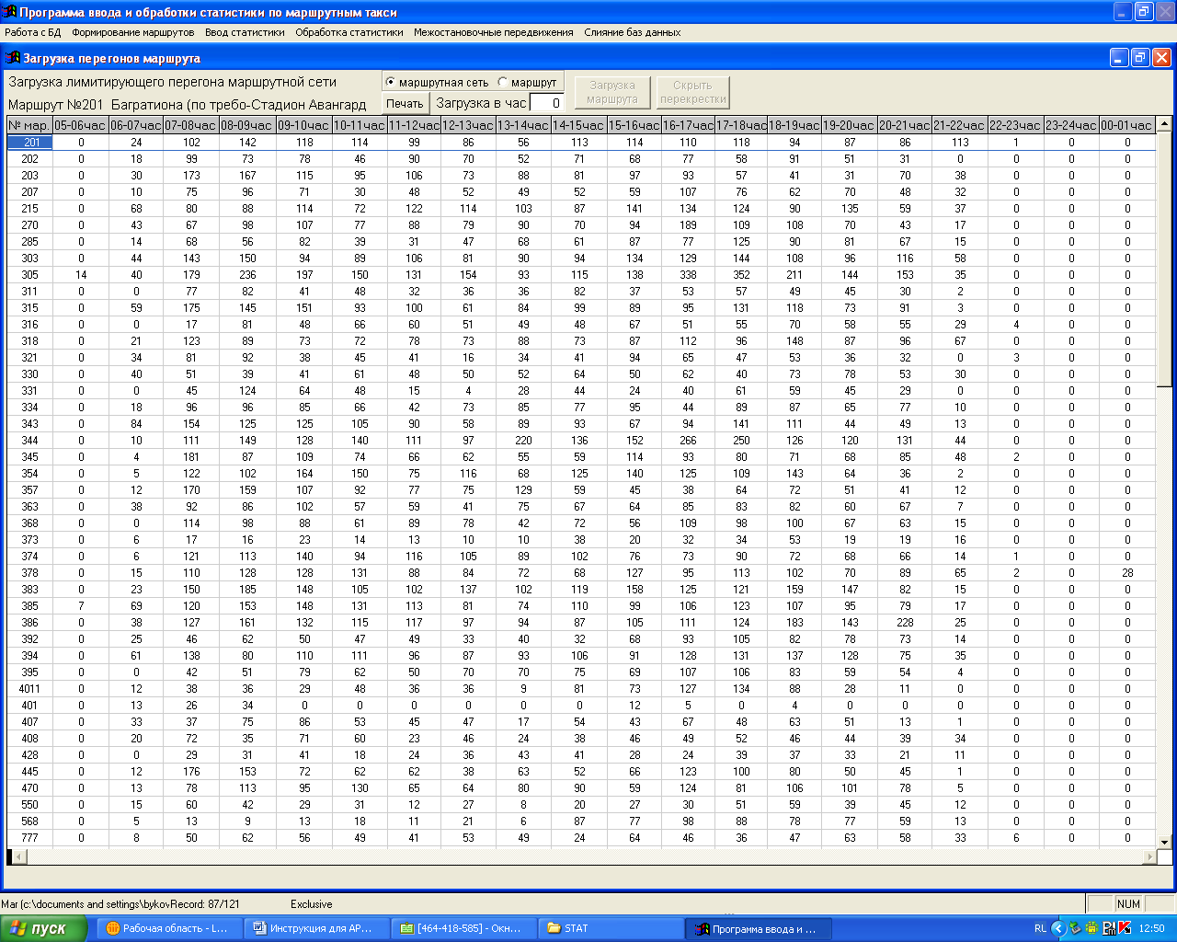Click the vertical scrollbar up arrow
1177x942 pixels.
(x=1164, y=124)
